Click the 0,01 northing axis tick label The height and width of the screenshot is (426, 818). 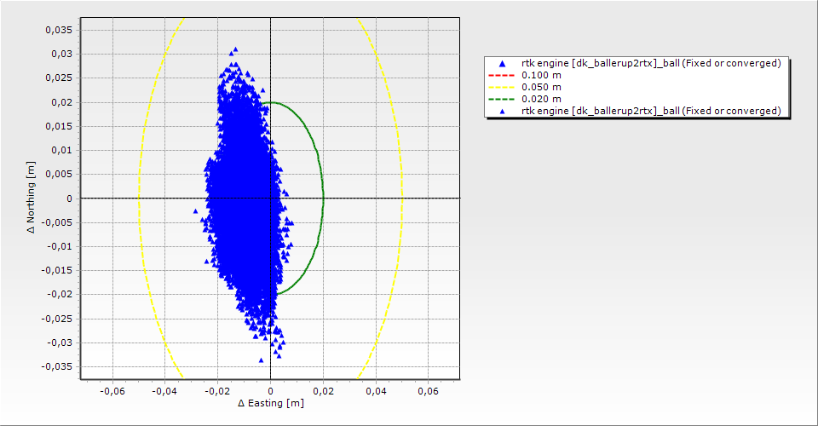[61, 150]
